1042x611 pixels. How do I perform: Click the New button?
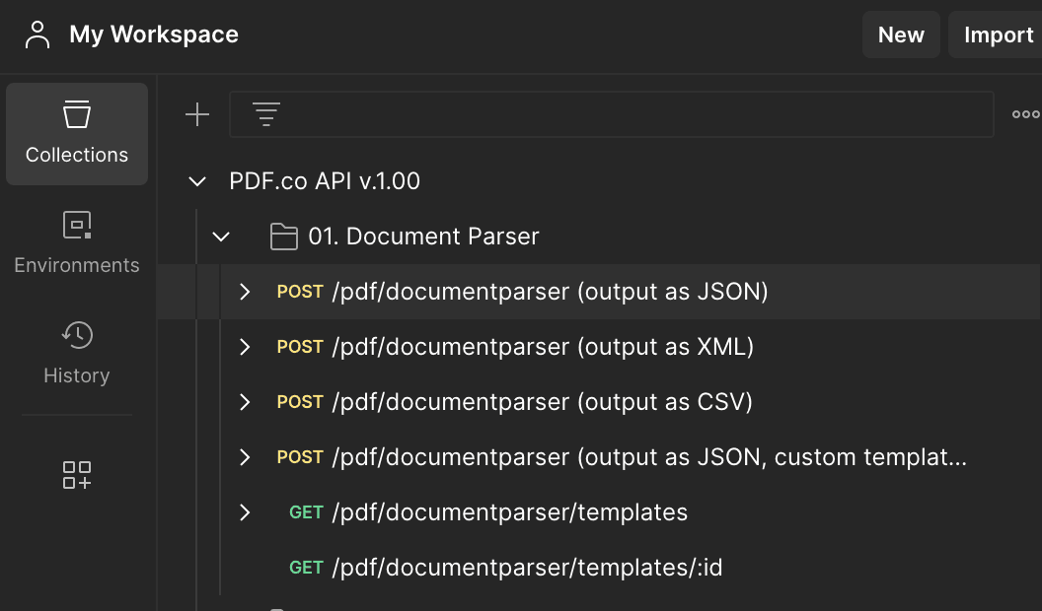click(x=900, y=35)
